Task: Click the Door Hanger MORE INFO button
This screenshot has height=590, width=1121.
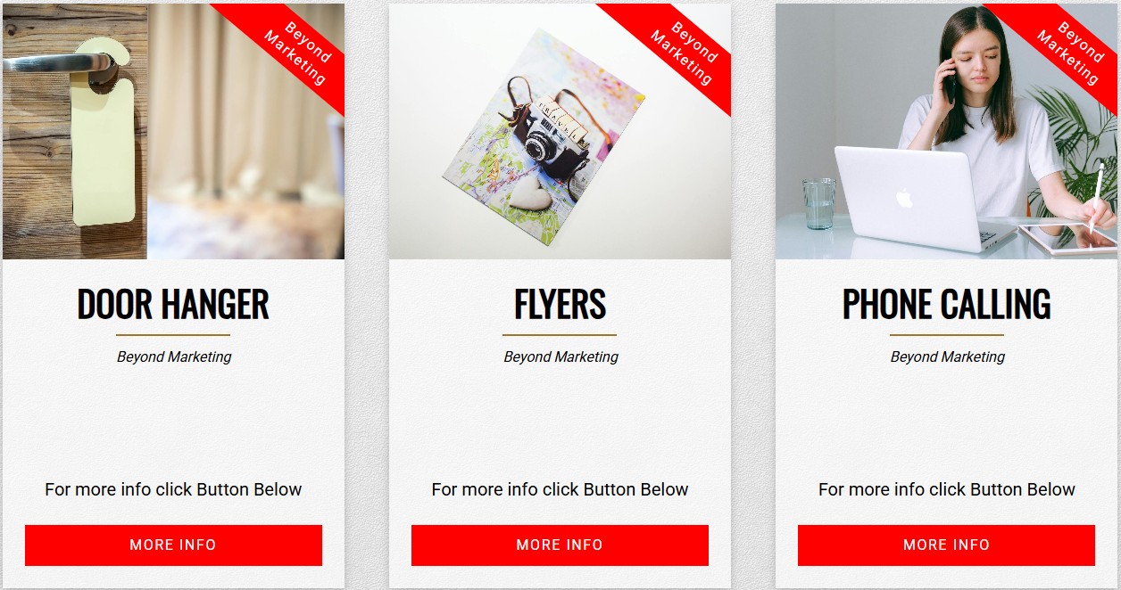Action: pos(173,545)
